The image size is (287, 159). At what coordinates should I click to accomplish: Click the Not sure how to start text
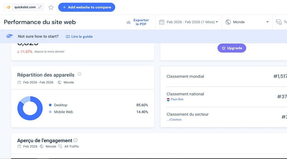(x=38, y=36)
